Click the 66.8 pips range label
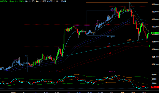The height and width of the screenshot is (93, 159). pos(111,37)
